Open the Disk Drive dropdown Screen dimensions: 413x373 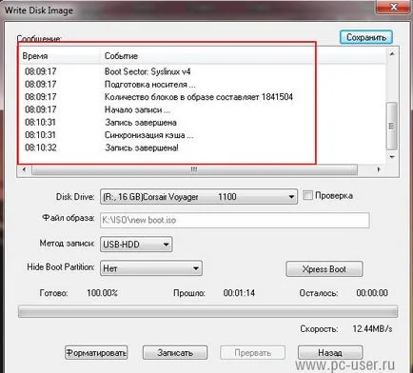(x=199, y=197)
